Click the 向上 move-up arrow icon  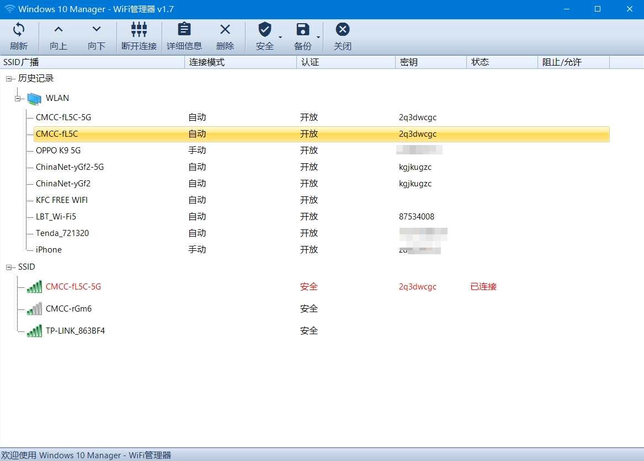58,29
